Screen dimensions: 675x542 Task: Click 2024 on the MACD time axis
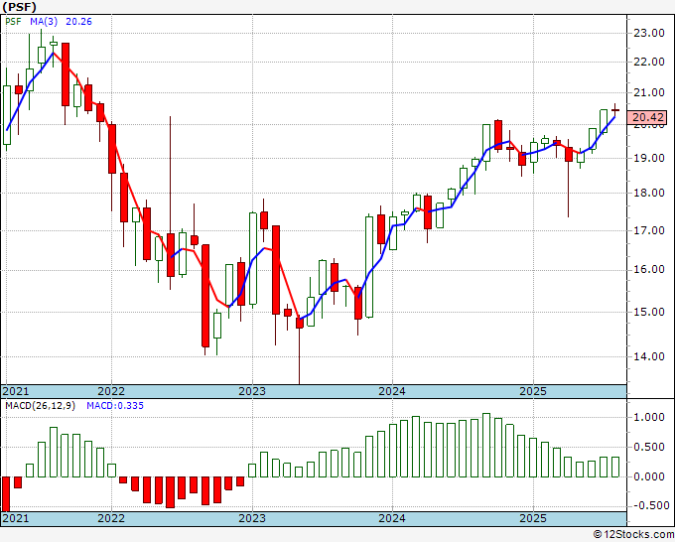(392, 518)
